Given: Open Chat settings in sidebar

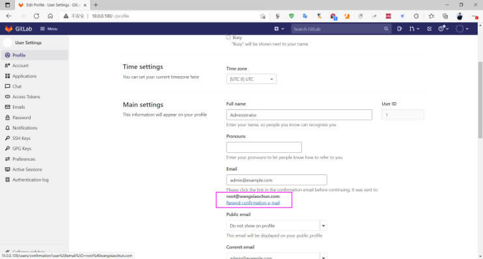Looking at the screenshot, I should pyautogui.click(x=34, y=87).
